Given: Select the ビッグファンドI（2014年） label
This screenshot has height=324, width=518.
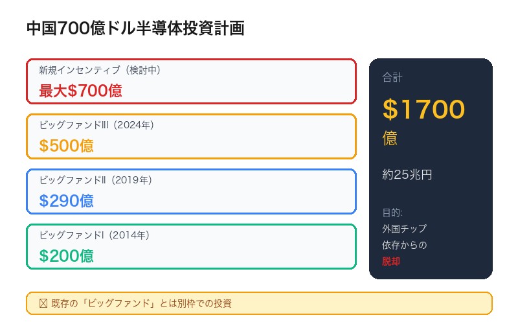Looking at the screenshot, I should [94, 235].
